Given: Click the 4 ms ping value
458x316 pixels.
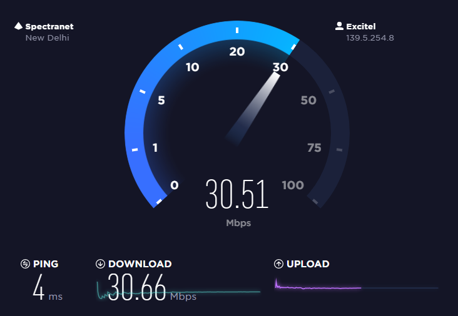Looking at the screenshot, I should 48,288.
